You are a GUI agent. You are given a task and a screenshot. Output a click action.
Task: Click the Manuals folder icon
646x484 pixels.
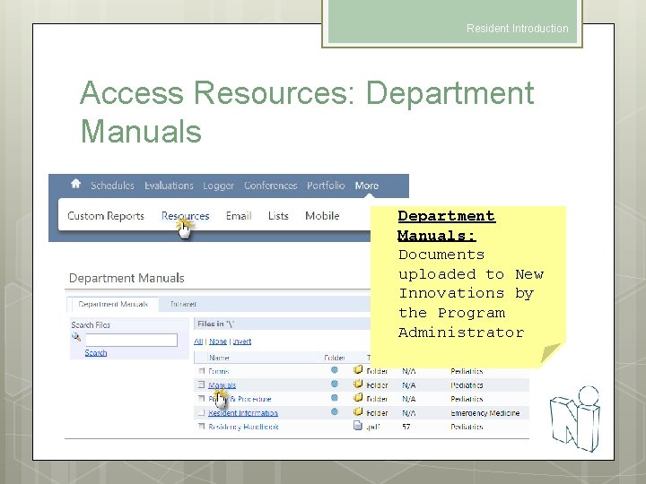point(358,384)
